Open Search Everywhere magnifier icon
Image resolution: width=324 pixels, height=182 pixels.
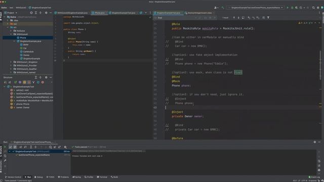click(313, 8)
